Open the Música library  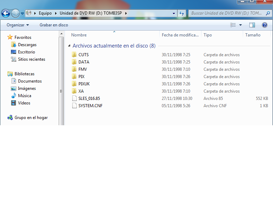25,96
